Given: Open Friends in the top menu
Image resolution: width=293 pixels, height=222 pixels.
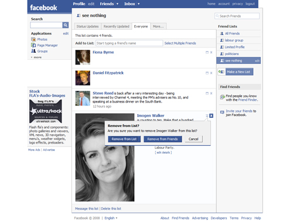Looking at the screenshot, I should [x=107, y=4].
